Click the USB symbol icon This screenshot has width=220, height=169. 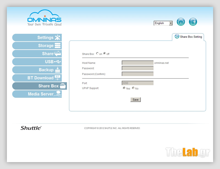pos(57,62)
